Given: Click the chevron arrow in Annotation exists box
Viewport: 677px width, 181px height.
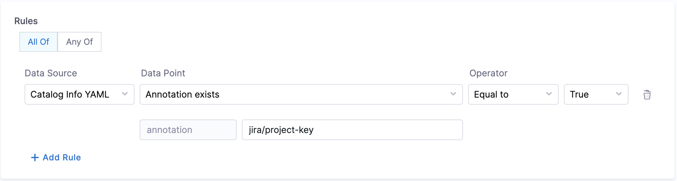Looking at the screenshot, I should [453, 94].
